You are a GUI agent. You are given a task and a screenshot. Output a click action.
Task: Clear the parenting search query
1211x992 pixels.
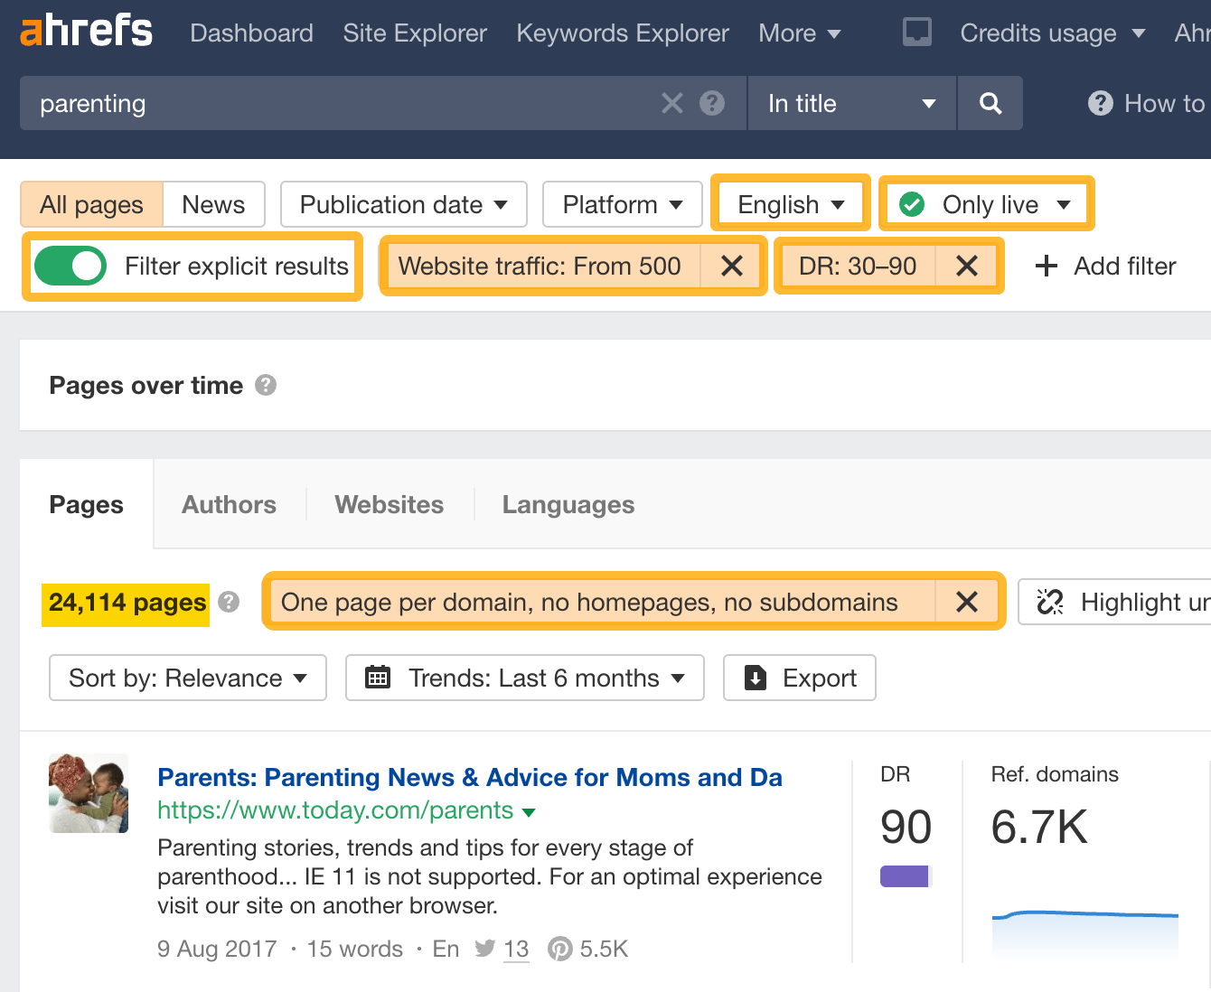coord(671,103)
